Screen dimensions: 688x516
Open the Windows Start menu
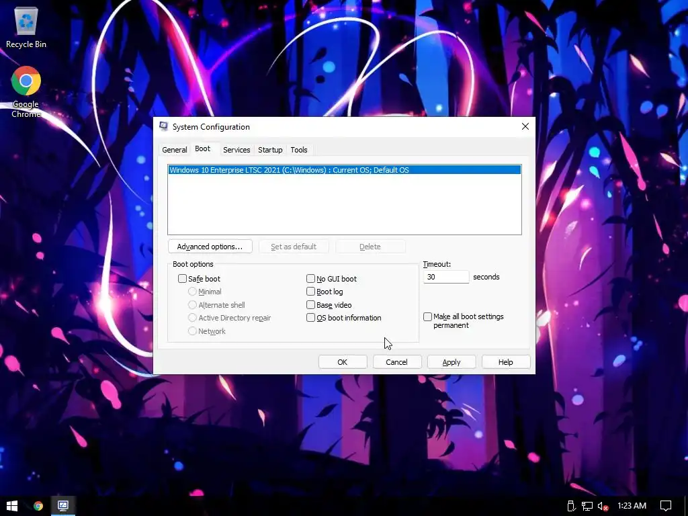click(x=12, y=506)
